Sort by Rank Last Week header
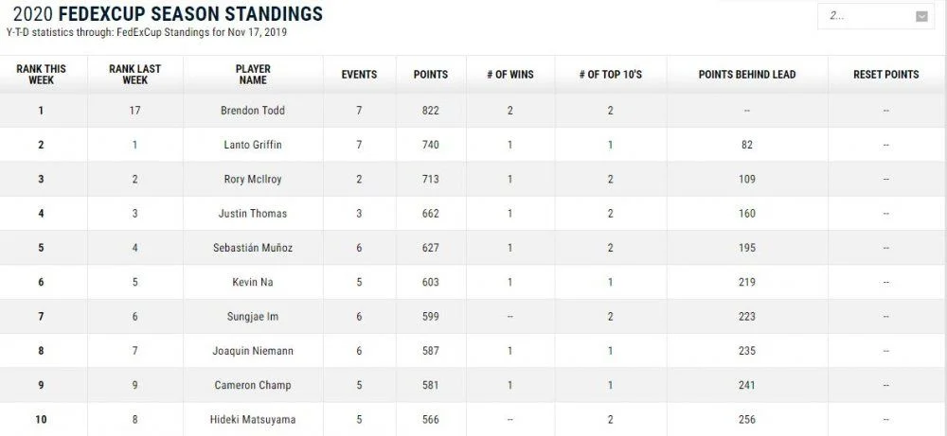The width and height of the screenshot is (947, 436). (x=134, y=74)
